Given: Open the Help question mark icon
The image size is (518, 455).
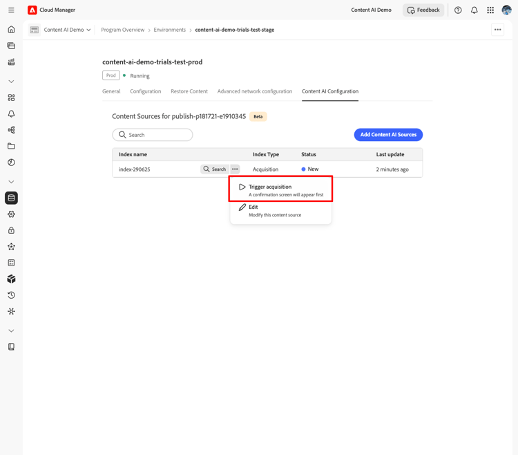Looking at the screenshot, I should (x=458, y=10).
